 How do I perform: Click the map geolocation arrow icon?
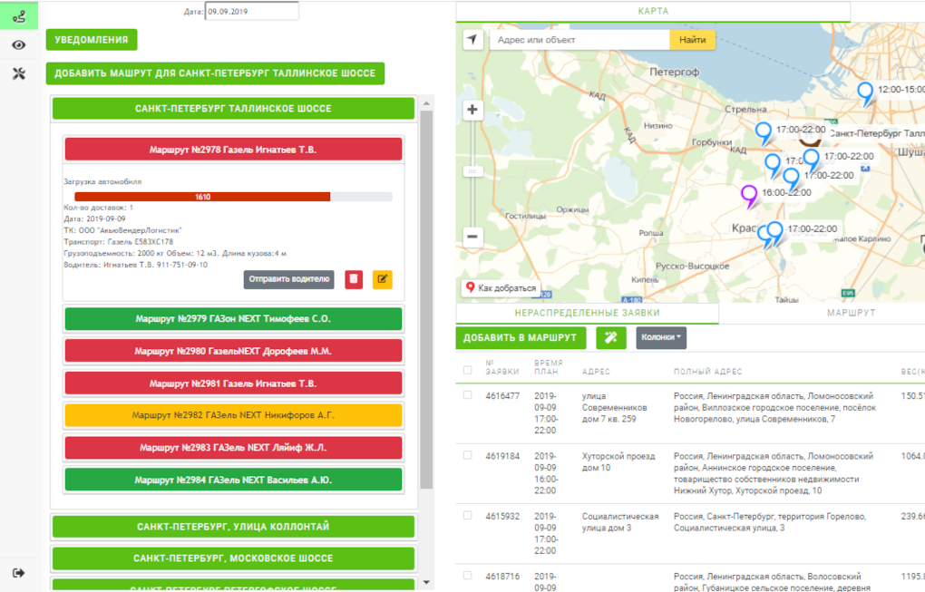[x=472, y=40]
